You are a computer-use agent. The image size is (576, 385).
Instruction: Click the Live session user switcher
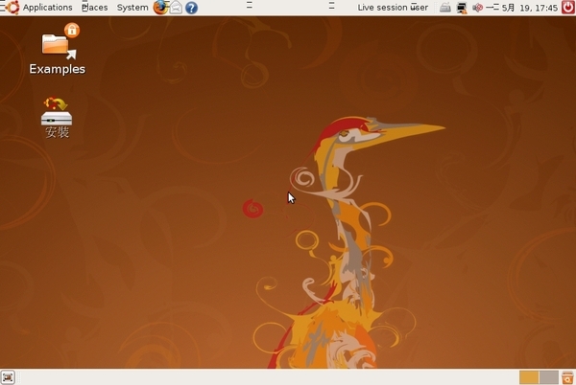pyautogui.click(x=393, y=8)
